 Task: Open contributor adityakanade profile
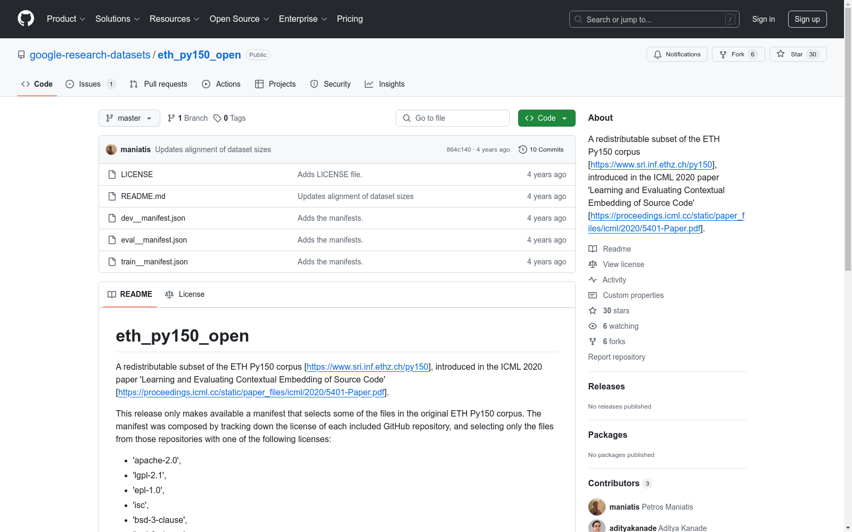point(658,528)
